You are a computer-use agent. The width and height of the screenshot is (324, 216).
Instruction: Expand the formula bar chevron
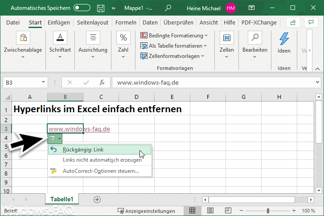pyautogui.click(x=317, y=82)
